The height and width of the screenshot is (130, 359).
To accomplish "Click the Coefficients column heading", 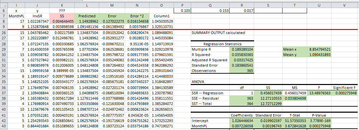I will [242, 115].
